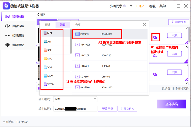Open the 视频压缩 sidebar section
This screenshot has width=191, height=127.
click(18, 35)
